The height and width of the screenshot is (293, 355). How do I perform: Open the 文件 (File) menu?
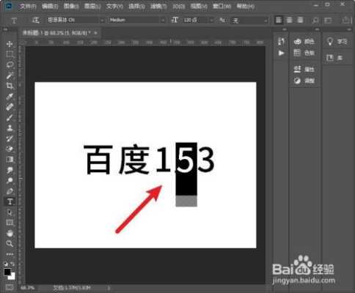point(28,6)
